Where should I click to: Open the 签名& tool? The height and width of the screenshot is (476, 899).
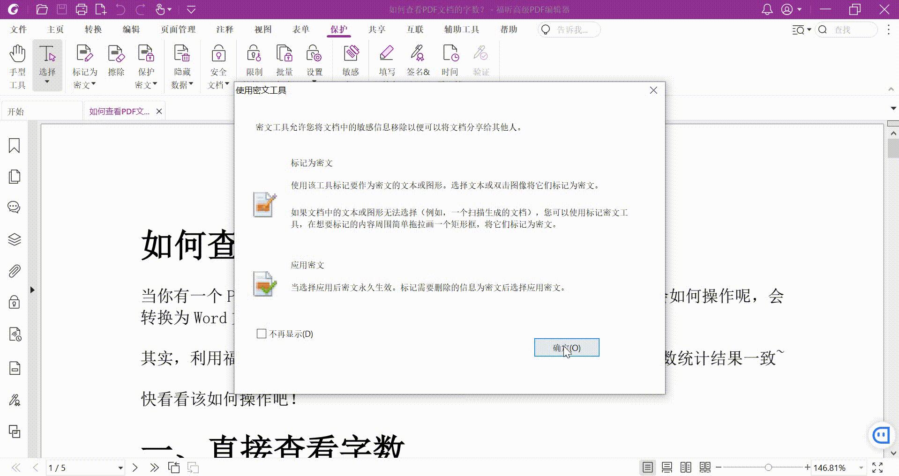[x=418, y=60]
